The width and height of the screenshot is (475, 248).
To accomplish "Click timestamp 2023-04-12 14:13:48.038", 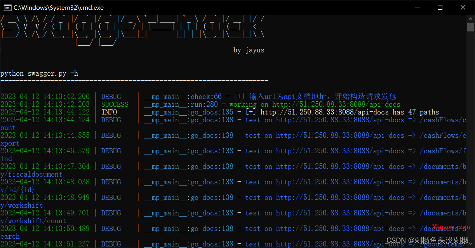I will pos(45,182).
